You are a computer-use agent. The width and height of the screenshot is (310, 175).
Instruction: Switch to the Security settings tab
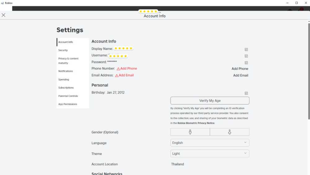pyautogui.click(x=73, y=50)
